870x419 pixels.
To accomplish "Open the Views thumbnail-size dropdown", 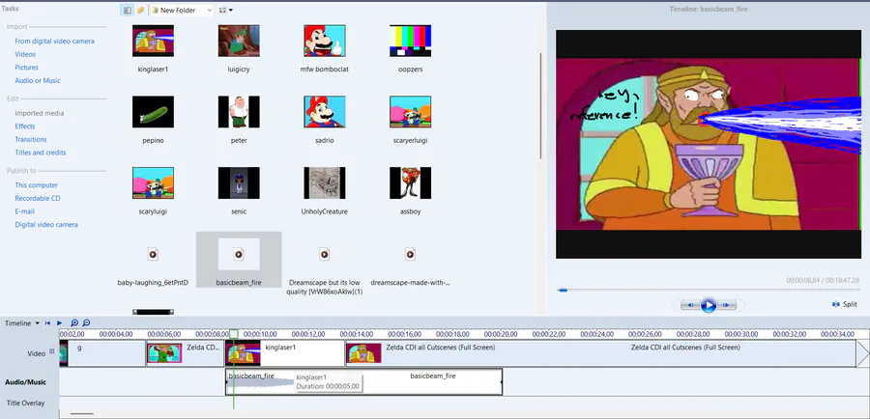I will pos(225,10).
